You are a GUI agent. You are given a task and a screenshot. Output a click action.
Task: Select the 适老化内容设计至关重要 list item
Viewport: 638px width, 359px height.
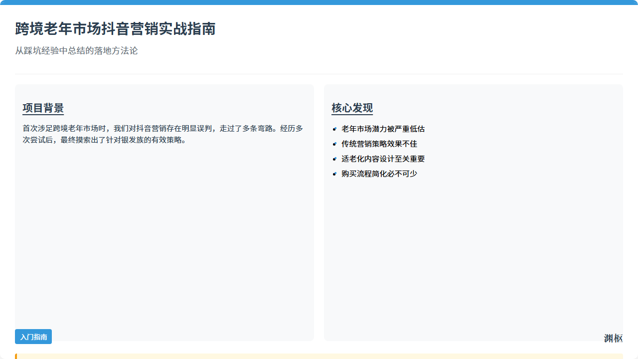click(383, 159)
